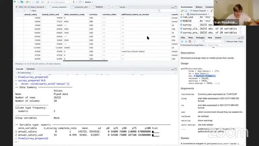
Task: Open the Viewer tab
Action: pos(218,38)
